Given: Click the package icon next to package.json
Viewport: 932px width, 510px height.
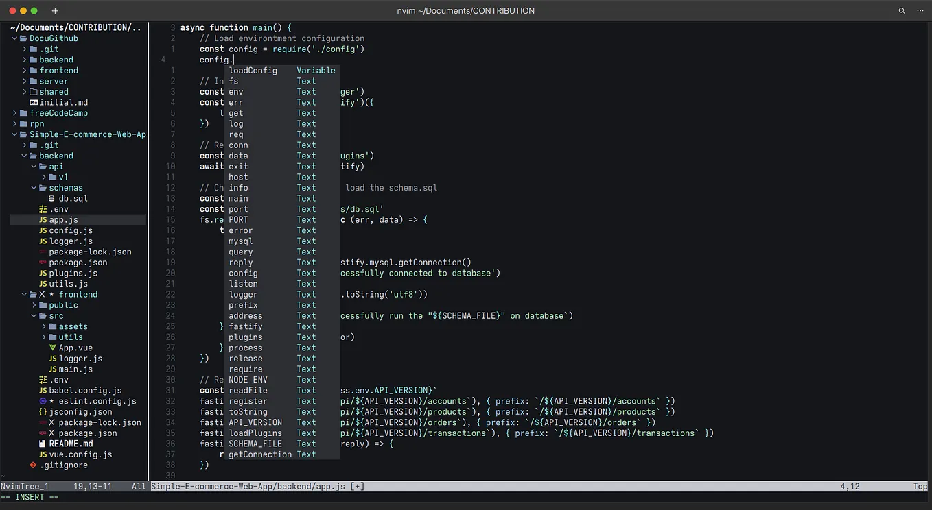Looking at the screenshot, I should click(43, 262).
